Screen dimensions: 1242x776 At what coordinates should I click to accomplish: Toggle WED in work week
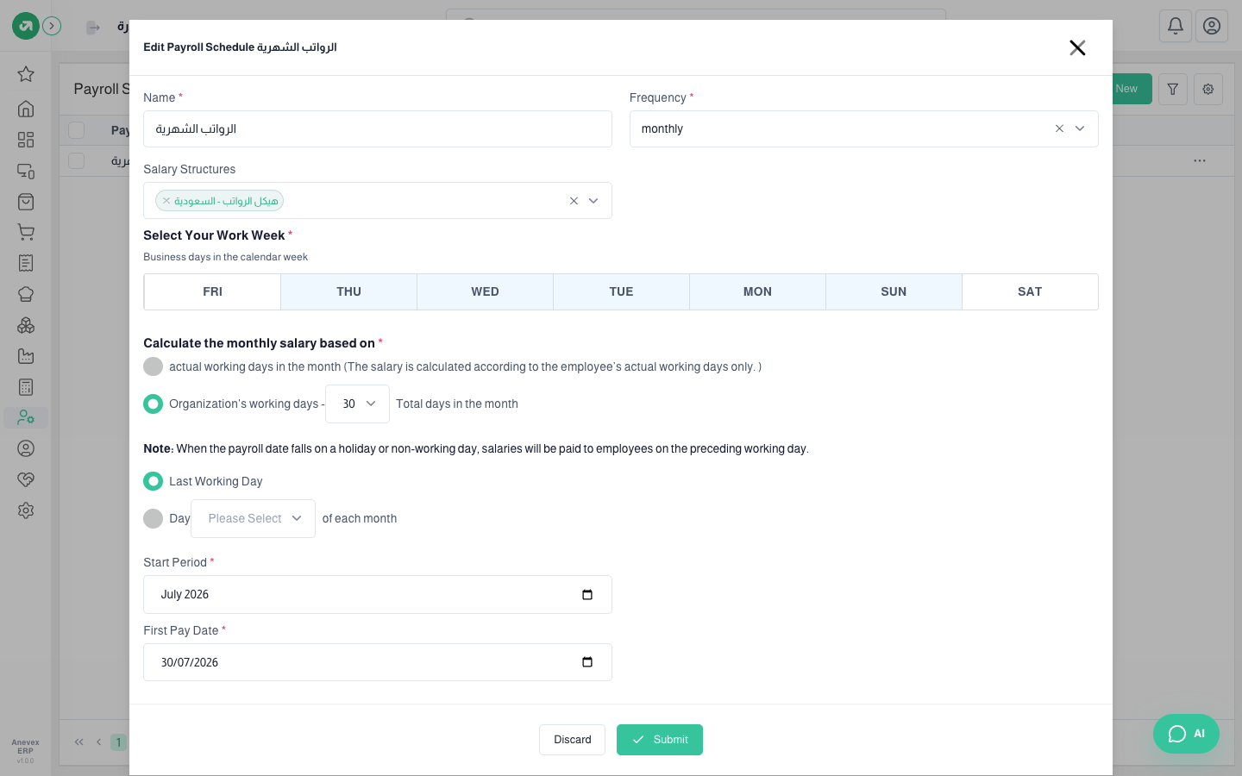pos(486,291)
